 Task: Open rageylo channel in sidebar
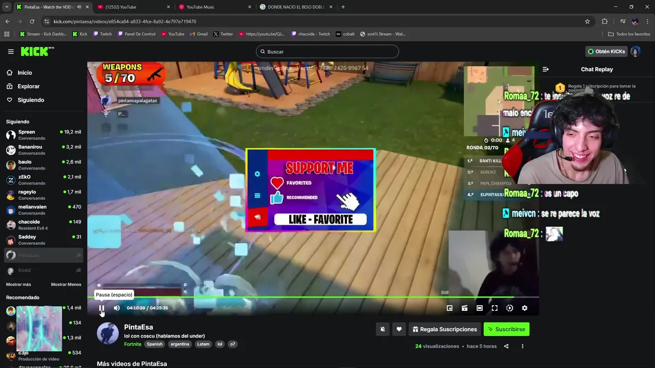[43, 195]
